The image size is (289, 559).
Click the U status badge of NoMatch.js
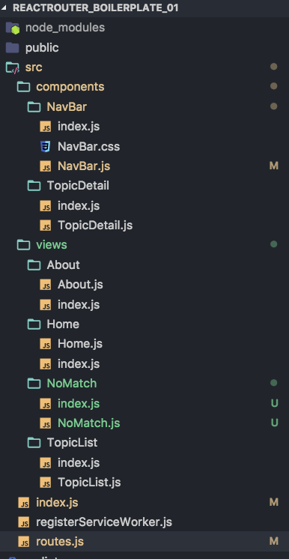click(274, 423)
